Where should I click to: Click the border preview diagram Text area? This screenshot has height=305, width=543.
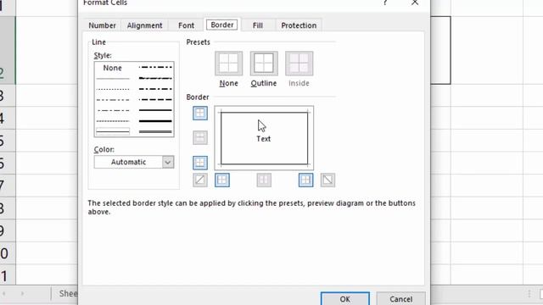(x=264, y=138)
